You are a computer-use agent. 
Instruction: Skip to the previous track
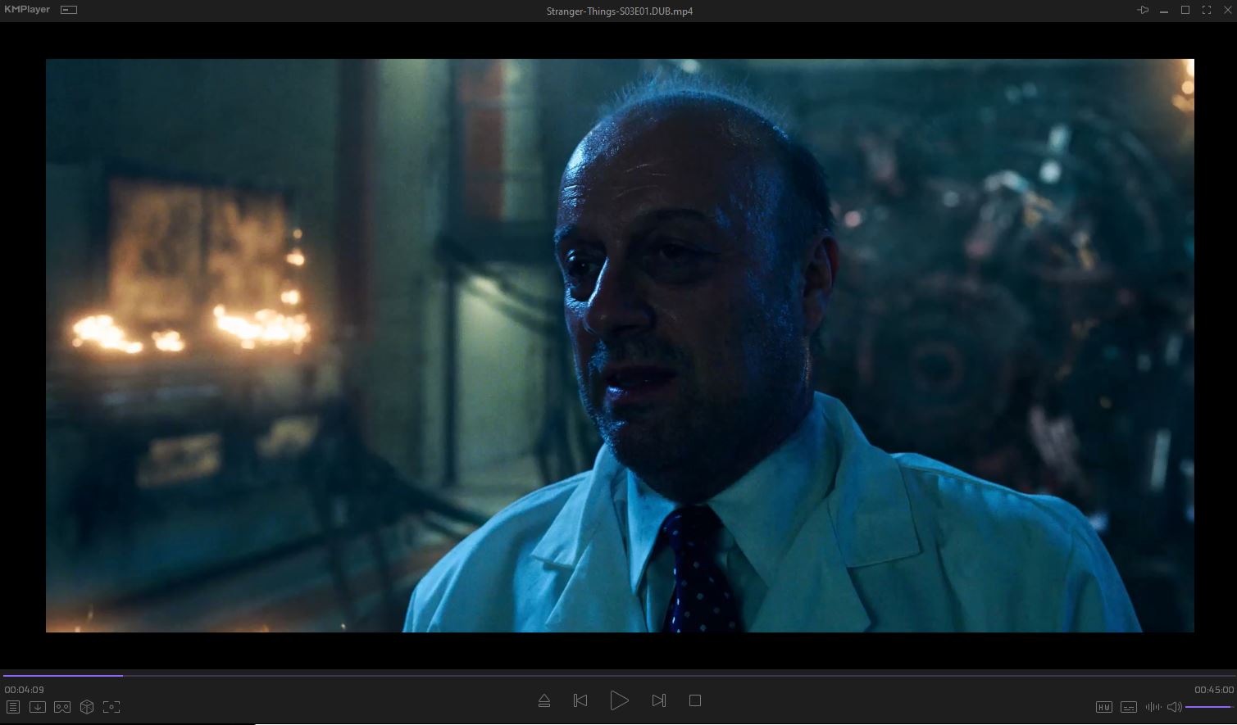[x=580, y=700]
